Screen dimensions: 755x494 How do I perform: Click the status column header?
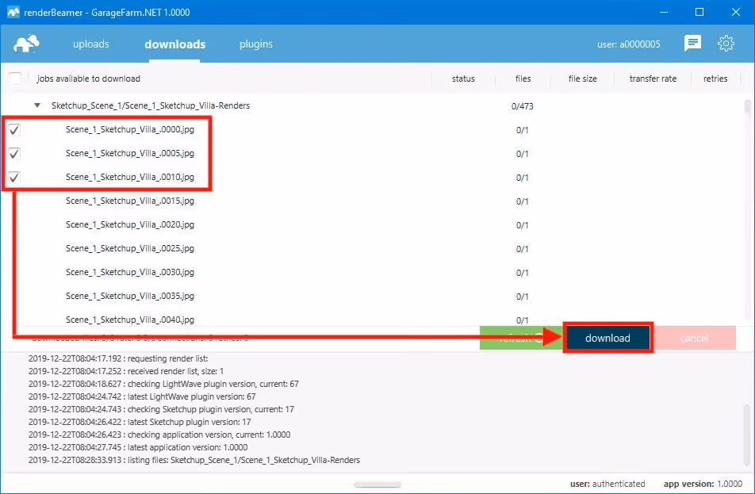pyautogui.click(x=463, y=79)
